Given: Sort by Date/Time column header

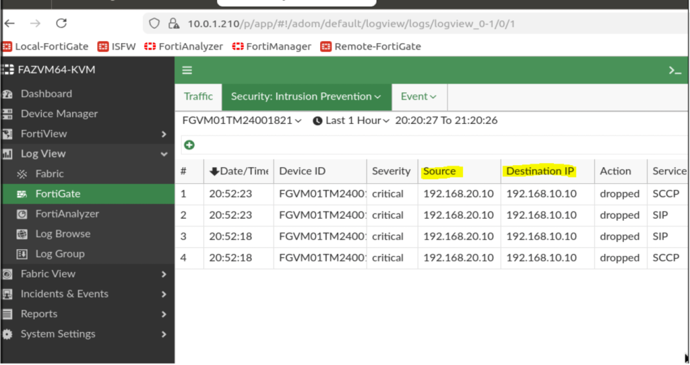Looking at the screenshot, I should click(239, 171).
